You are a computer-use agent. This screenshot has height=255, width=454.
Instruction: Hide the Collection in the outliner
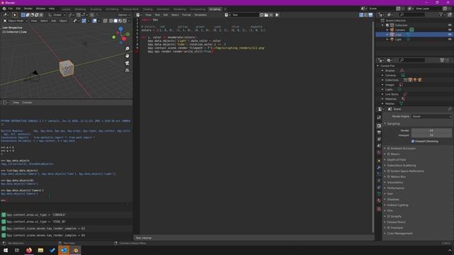pyautogui.click(x=450, y=25)
